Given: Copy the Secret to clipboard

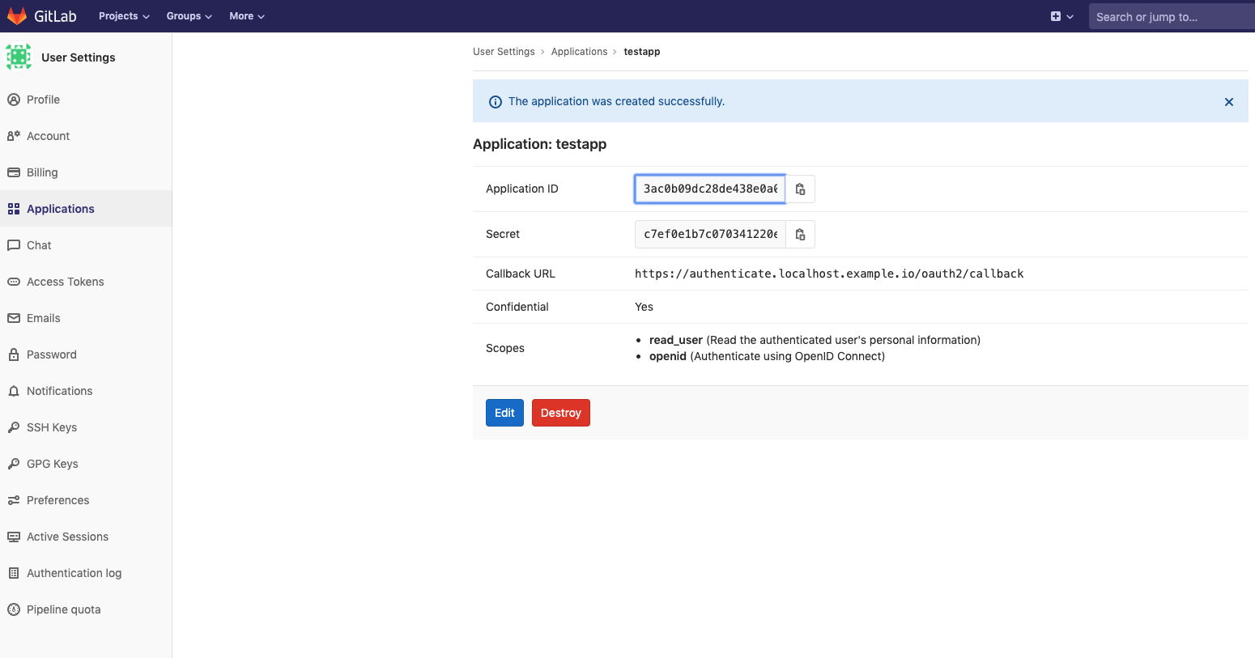Looking at the screenshot, I should (x=800, y=234).
